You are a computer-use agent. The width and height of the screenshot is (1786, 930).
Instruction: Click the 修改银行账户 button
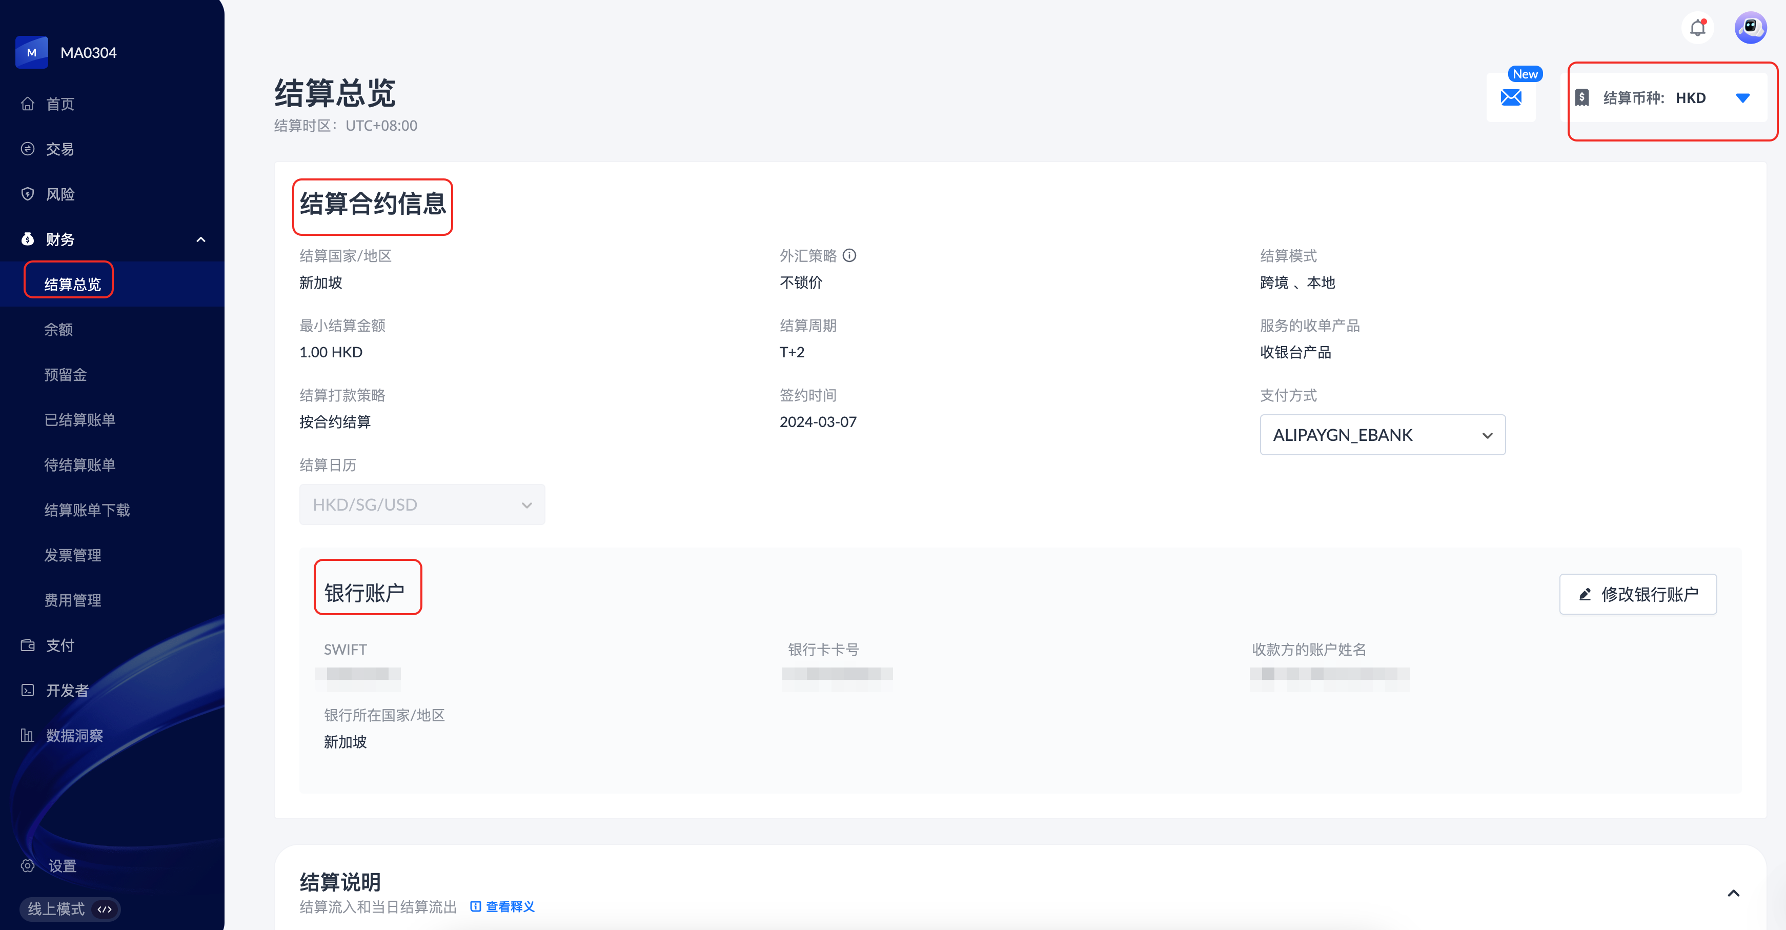(x=1638, y=594)
